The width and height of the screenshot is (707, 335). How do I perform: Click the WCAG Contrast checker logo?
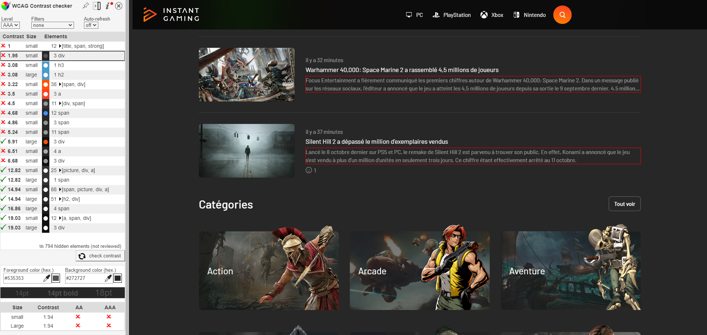[x=6, y=6]
